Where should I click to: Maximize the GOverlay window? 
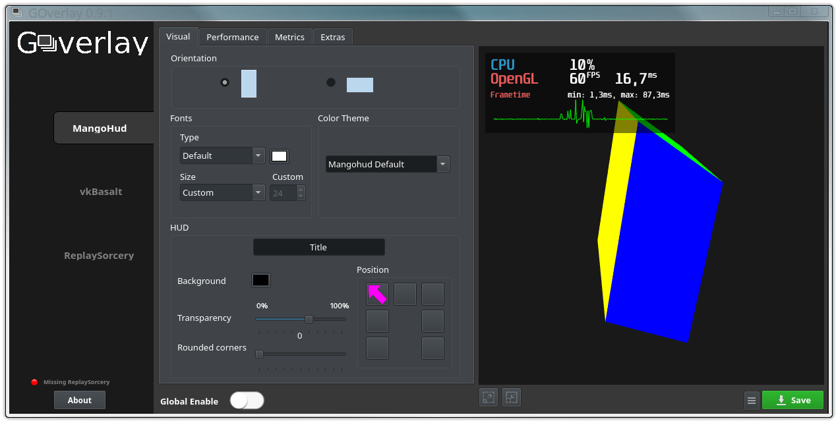click(793, 12)
